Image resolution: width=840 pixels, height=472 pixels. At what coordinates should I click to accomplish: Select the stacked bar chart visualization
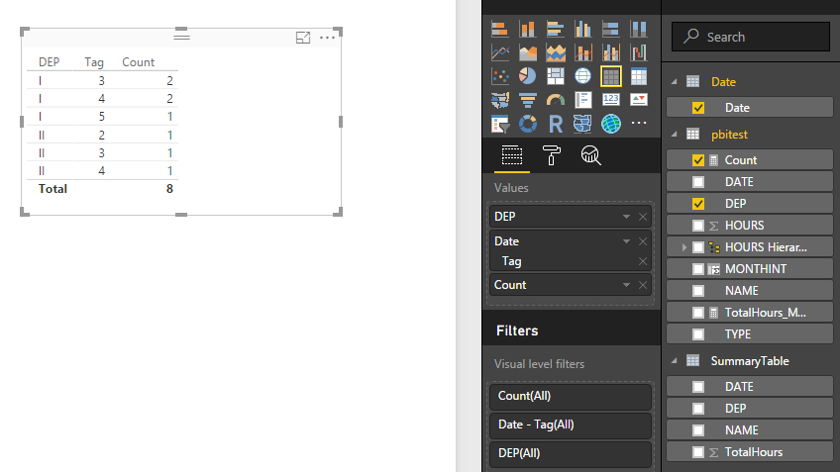coord(500,29)
